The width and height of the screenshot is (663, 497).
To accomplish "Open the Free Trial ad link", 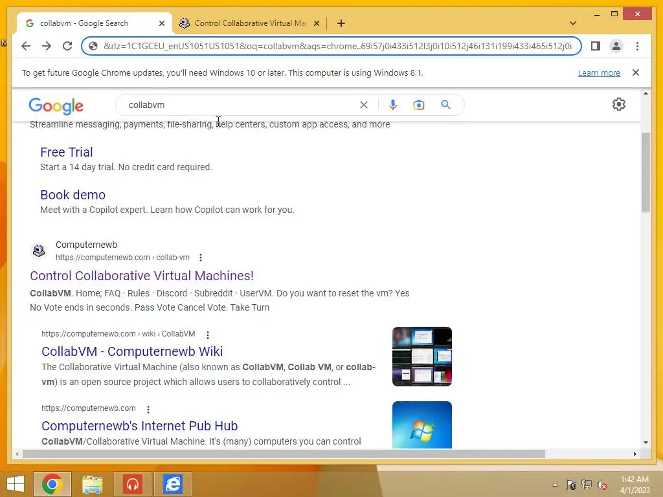I will coord(67,152).
